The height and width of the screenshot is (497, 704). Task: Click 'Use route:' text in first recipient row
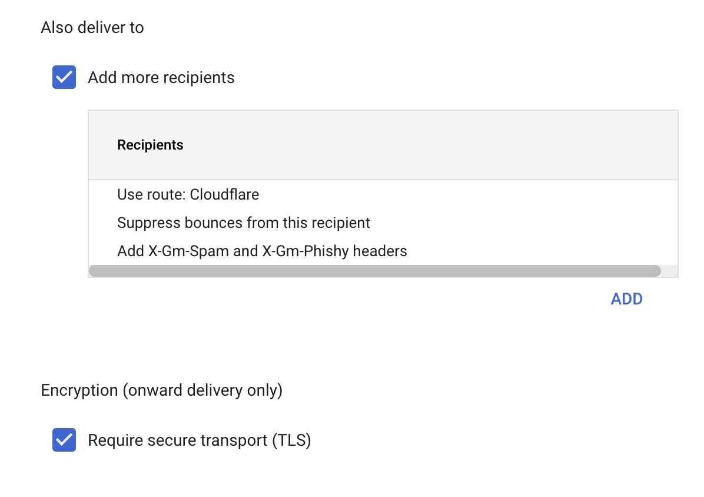(x=151, y=194)
